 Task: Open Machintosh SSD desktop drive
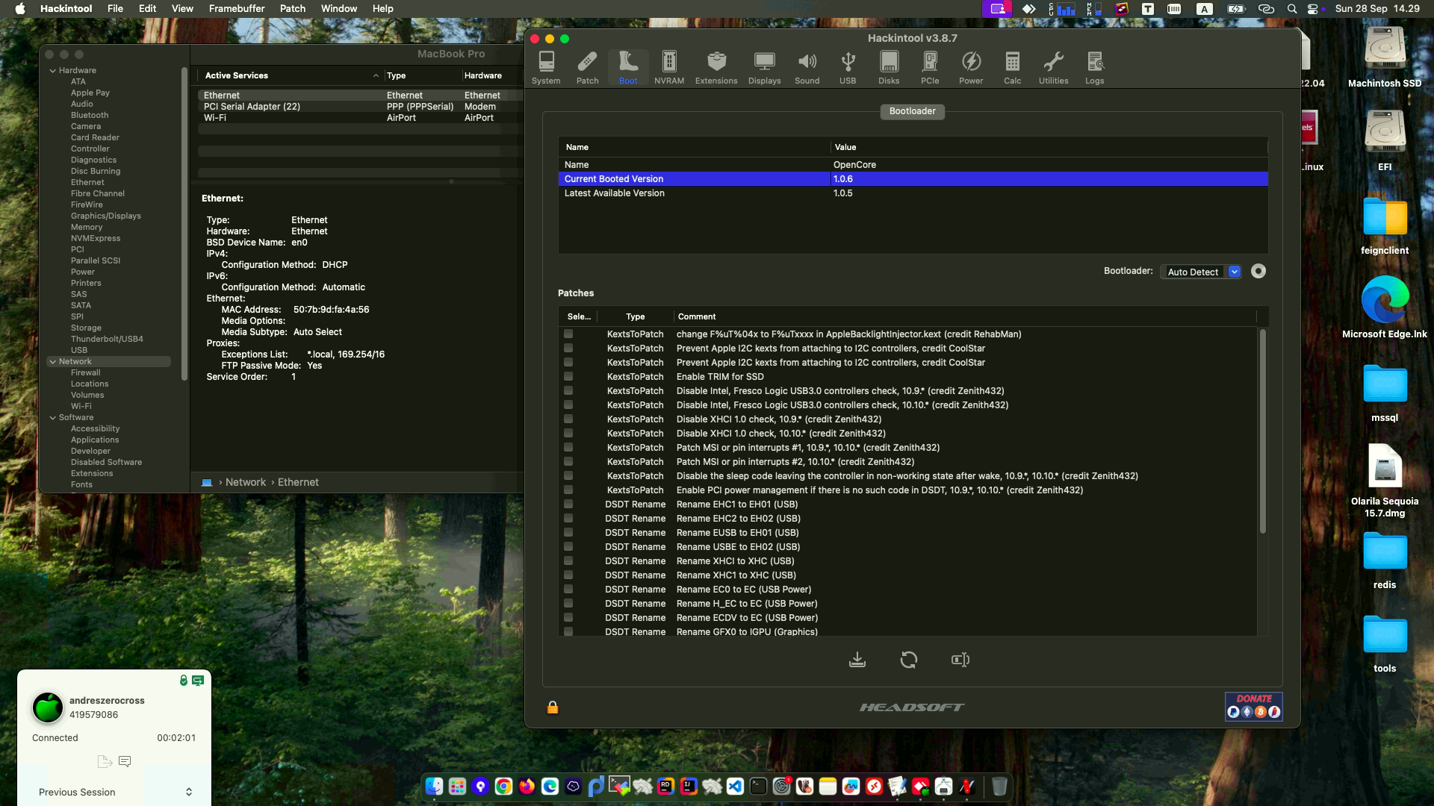(1385, 58)
